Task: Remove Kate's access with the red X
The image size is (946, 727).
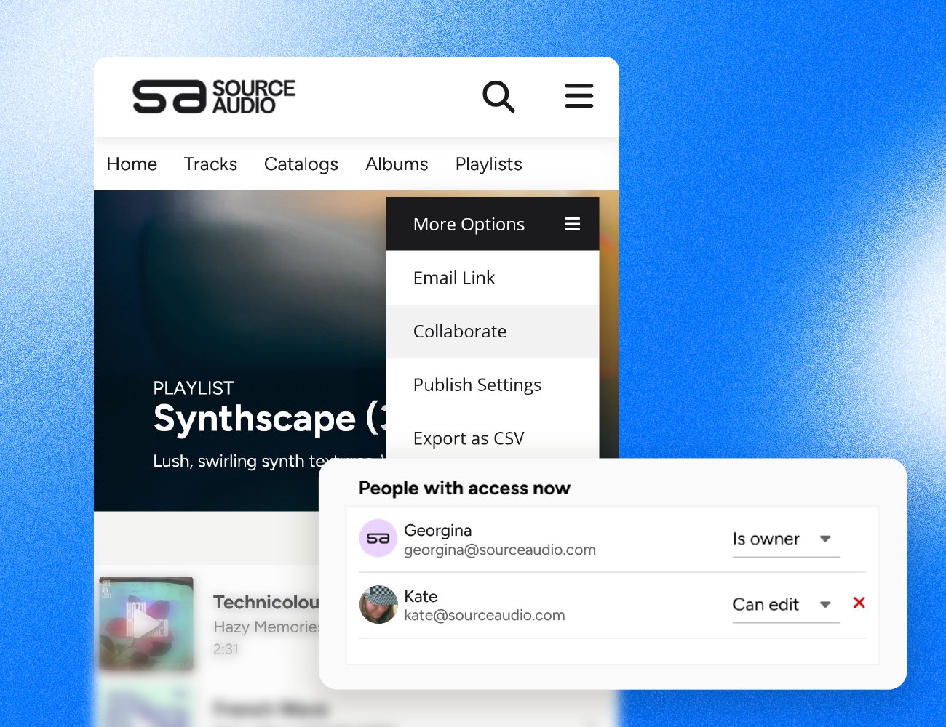Action: [859, 603]
